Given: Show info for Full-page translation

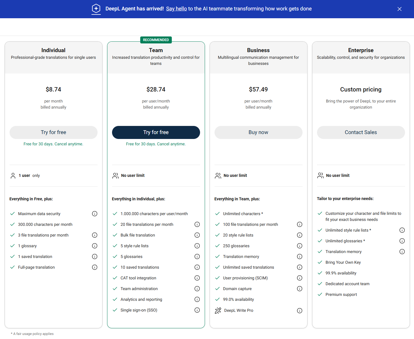Looking at the screenshot, I should click(95, 267).
